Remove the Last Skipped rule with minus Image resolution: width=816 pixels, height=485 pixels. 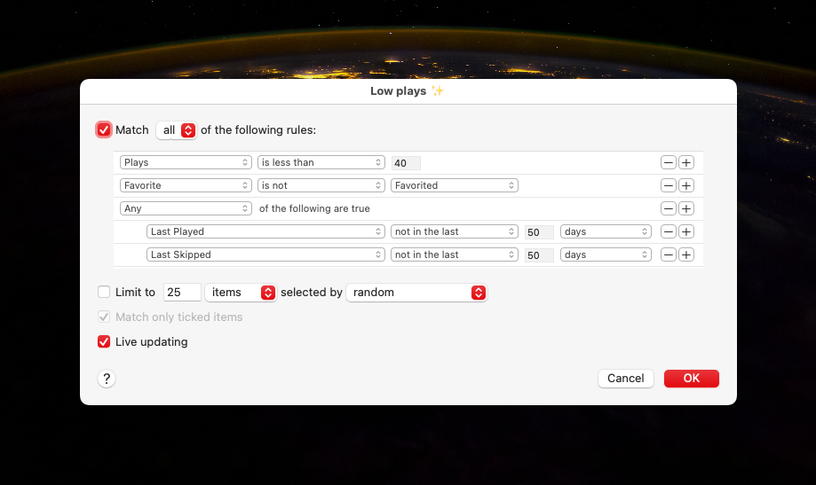point(669,254)
